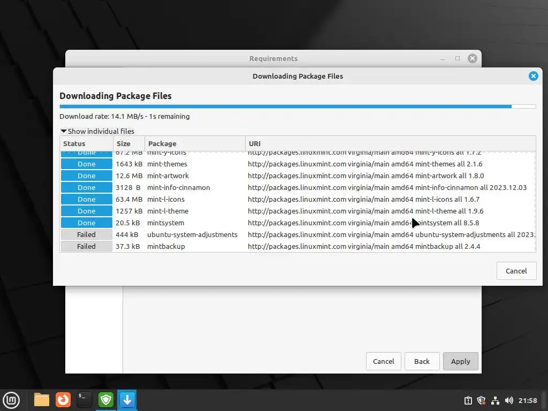Click the mint-l-theme all 1.9.6 URI
The image size is (548, 411).
tap(366, 211)
